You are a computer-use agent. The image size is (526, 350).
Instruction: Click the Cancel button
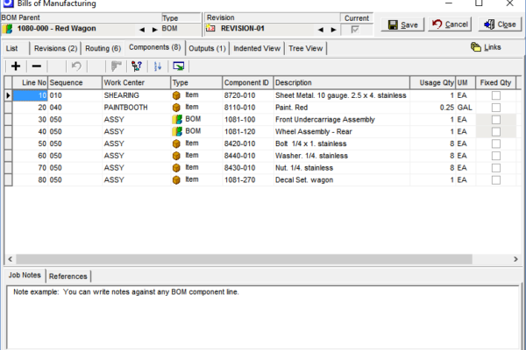point(450,24)
